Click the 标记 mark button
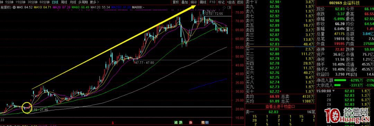This screenshot has width=374, height=126. 221,2
